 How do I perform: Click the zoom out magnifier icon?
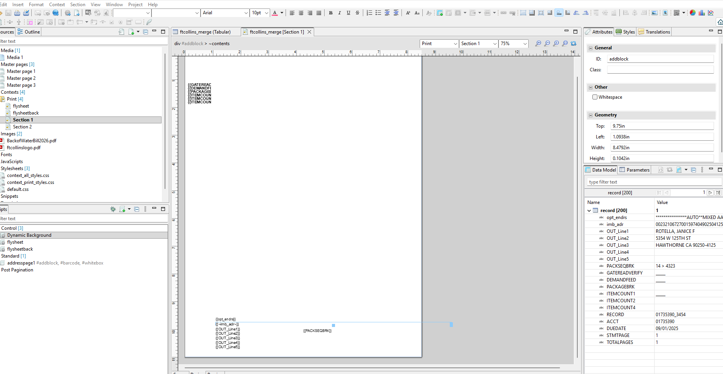[547, 44]
